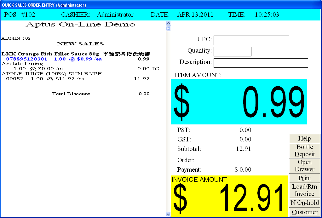Select the LKK Orange Fish Fillet Sauce item
The height and width of the screenshot is (218, 322).
(x=50, y=54)
